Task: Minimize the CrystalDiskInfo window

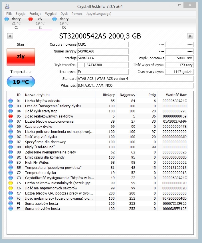Action: point(172,6)
